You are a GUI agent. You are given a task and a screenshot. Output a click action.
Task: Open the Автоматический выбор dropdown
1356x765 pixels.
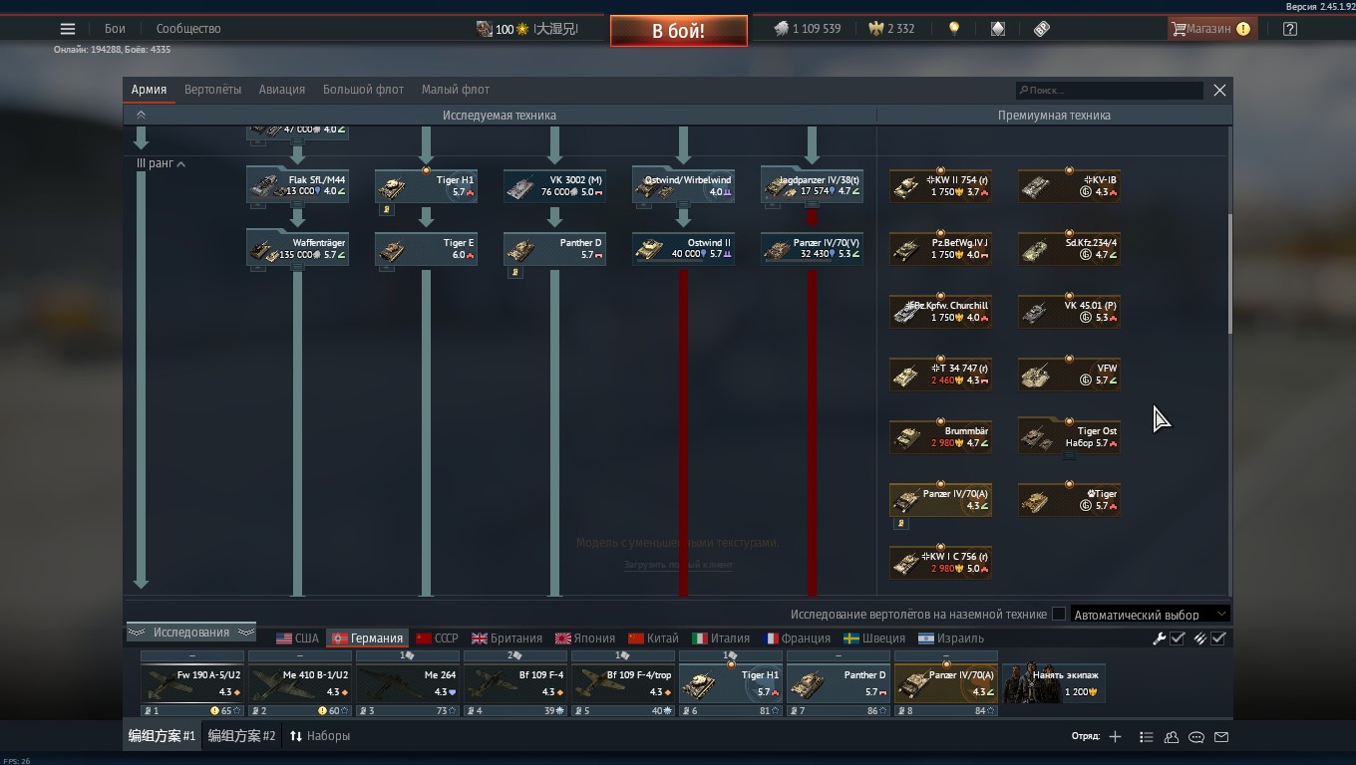1151,615
